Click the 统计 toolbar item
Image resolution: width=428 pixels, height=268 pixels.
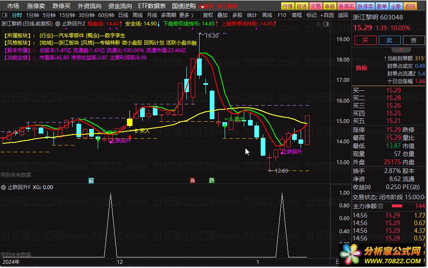252,15
